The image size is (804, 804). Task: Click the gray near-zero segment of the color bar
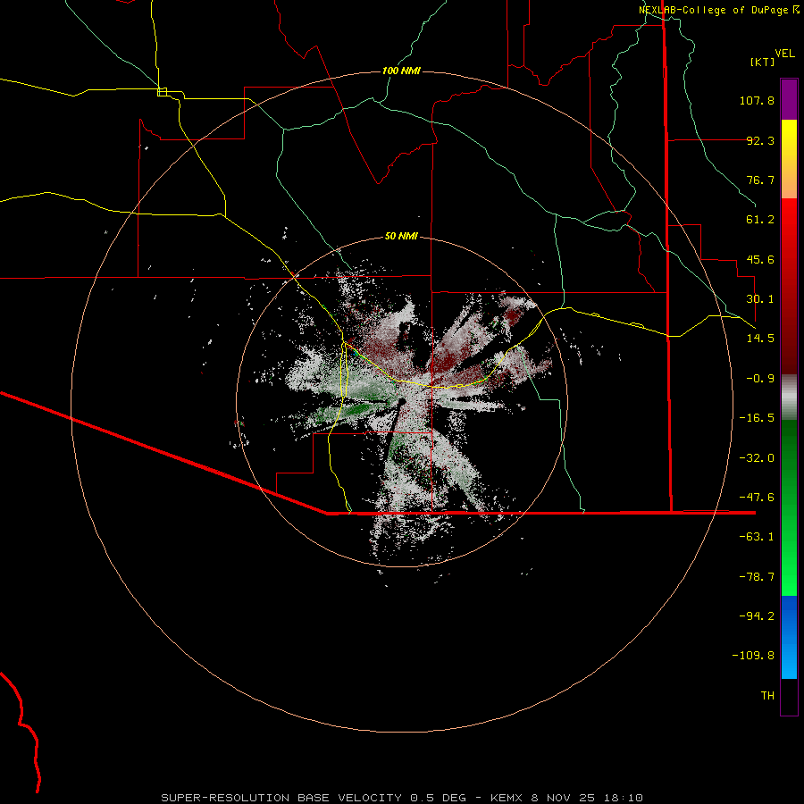coord(789,397)
